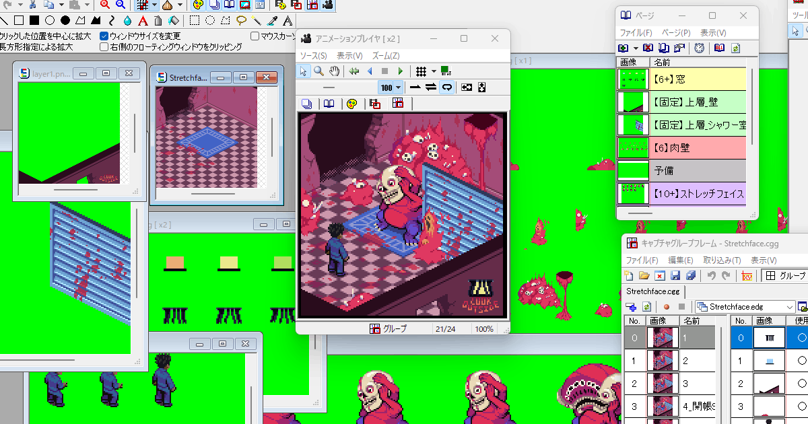
Task: Click the rewind-to-start double arrow
Action: tap(354, 71)
